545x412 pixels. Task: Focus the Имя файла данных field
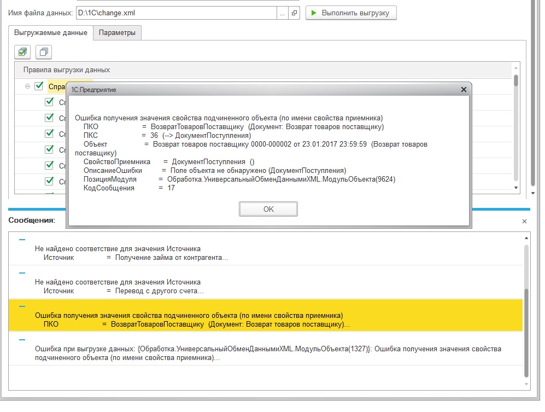177,13
